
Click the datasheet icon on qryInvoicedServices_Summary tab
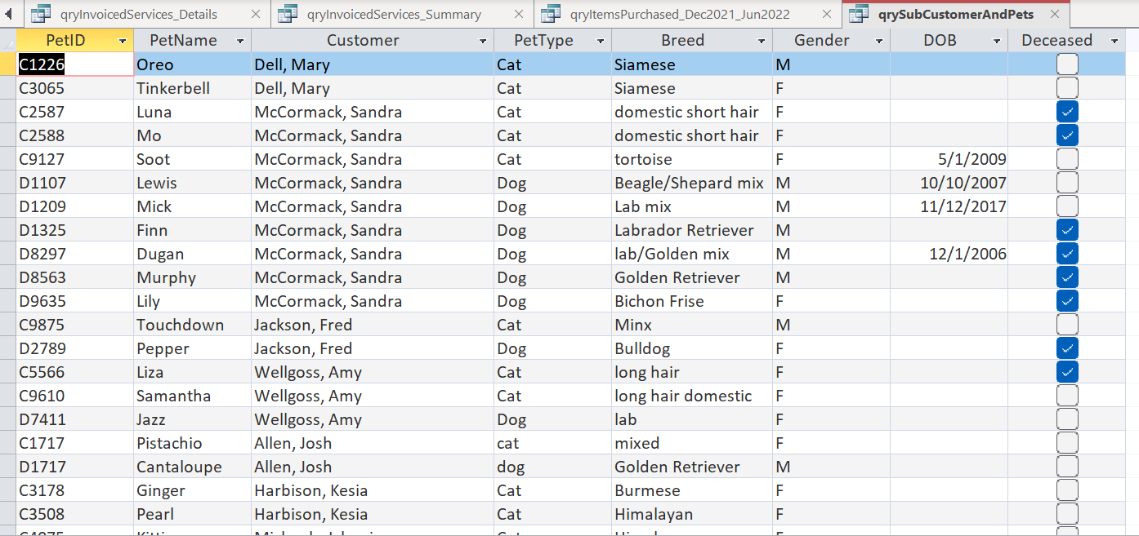point(287,14)
